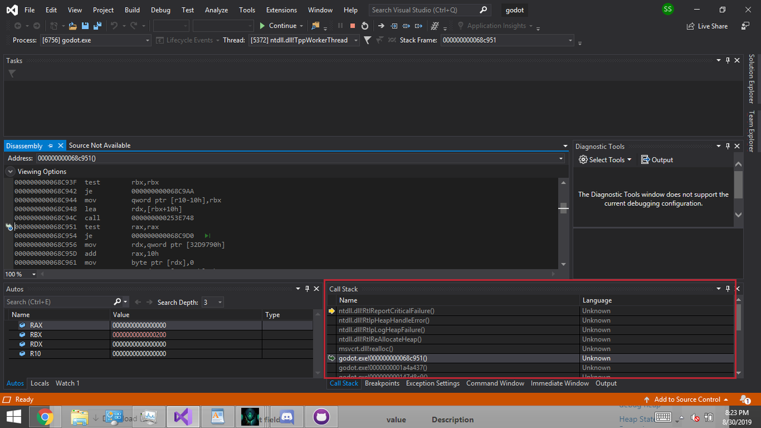Switch to the Breakpoints tab

click(382, 383)
